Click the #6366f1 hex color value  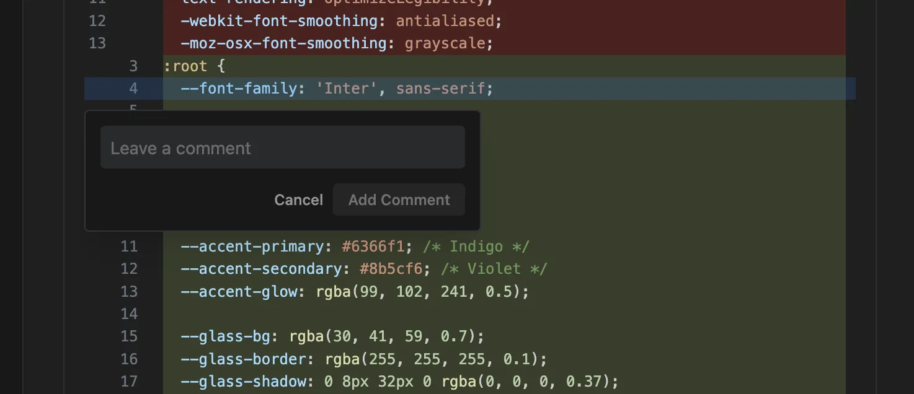(373, 247)
